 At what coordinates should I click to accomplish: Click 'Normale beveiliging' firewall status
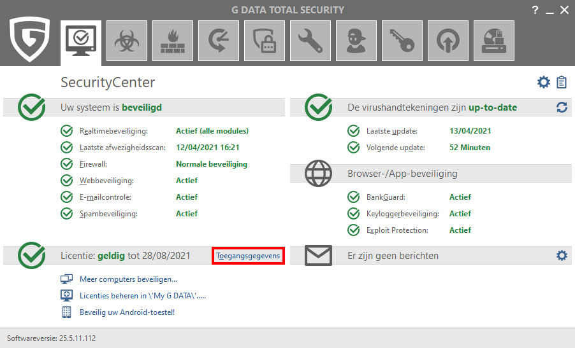pos(212,164)
